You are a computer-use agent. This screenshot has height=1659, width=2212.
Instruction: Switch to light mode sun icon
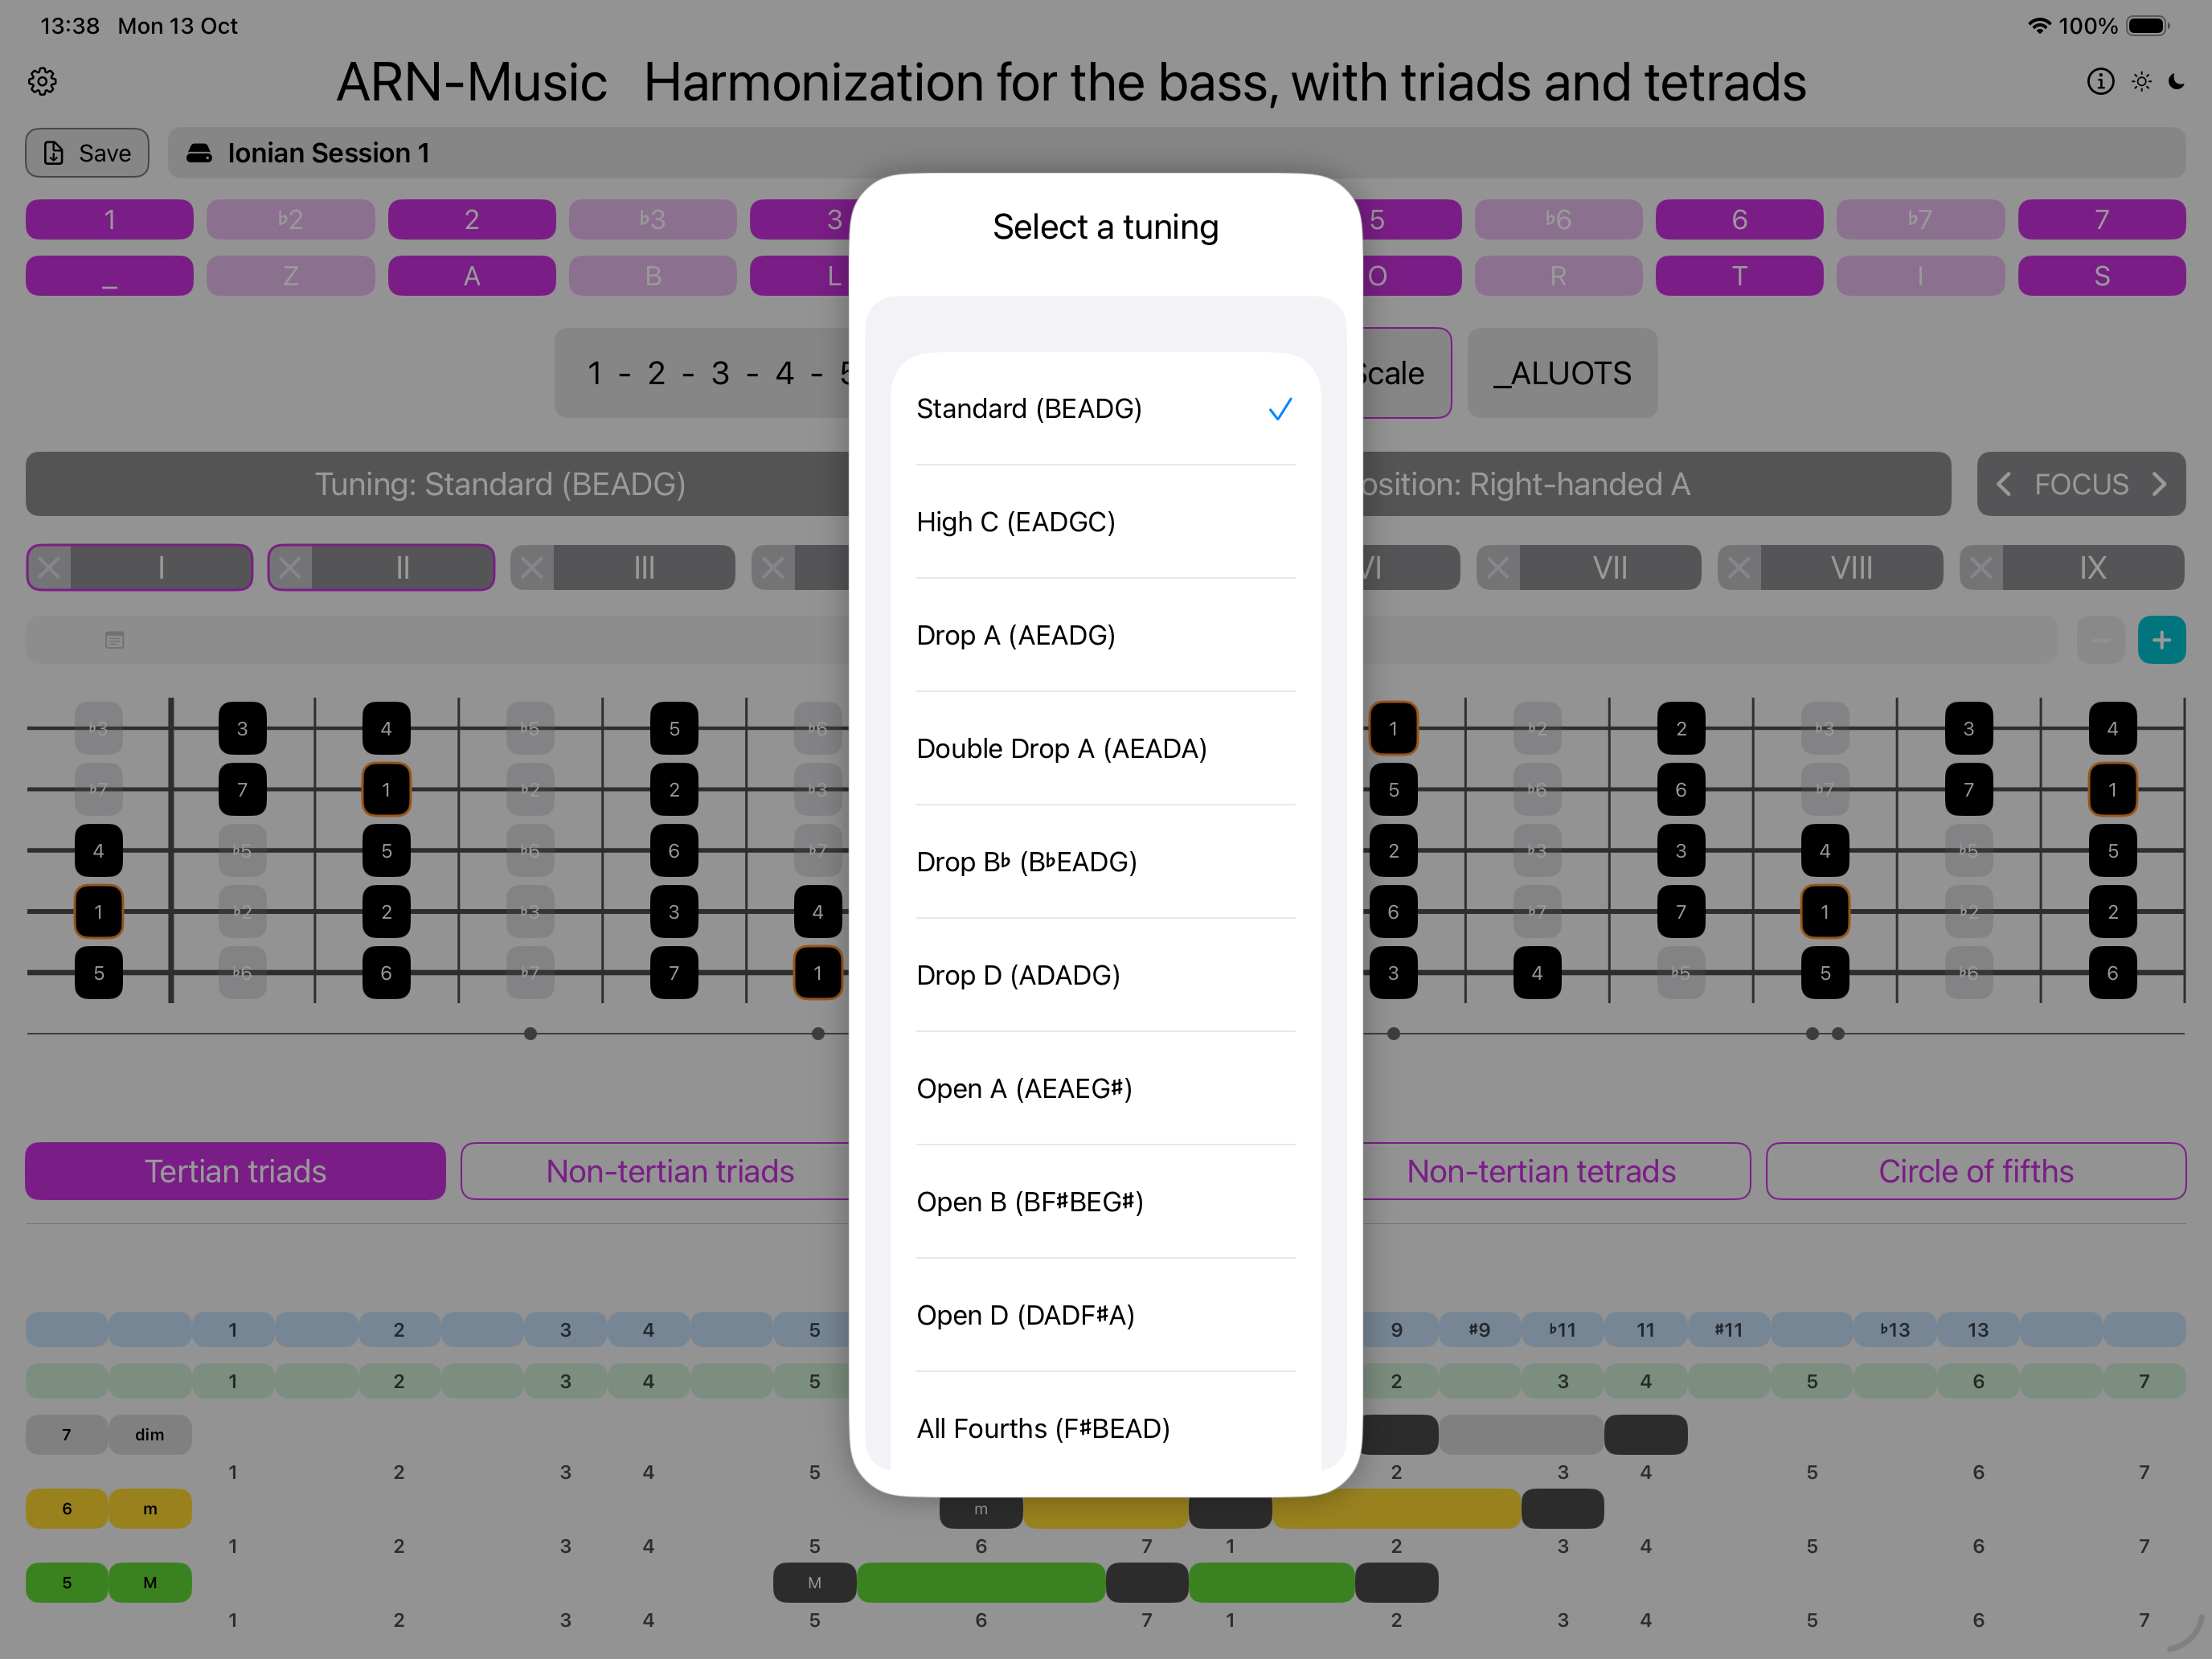tap(2141, 81)
